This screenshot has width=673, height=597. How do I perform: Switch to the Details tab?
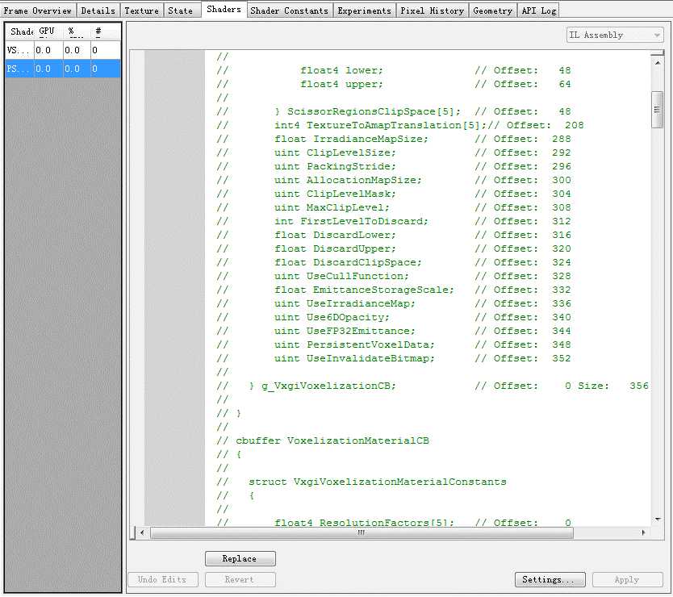coord(98,10)
